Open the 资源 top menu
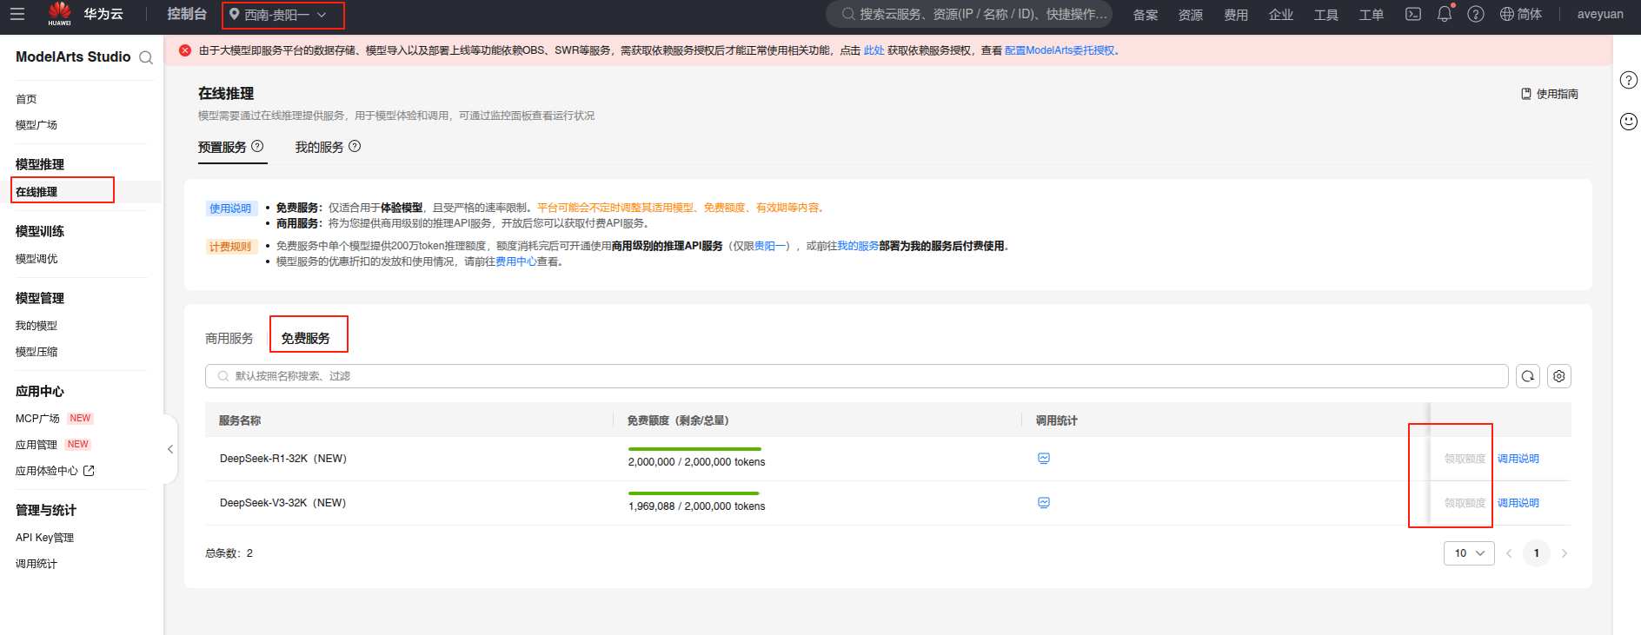This screenshot has height=635, width=1641. tap(1191, 15)
